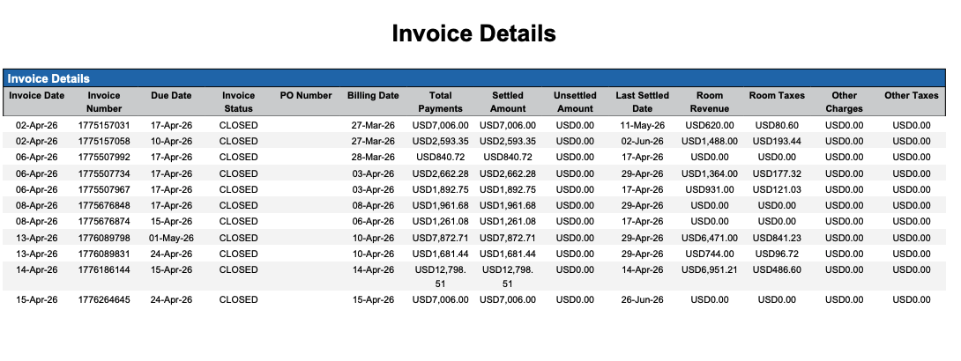Click room revenue USD6,951.21
This screenshot has width=961, height=361.
coord(710,269)
